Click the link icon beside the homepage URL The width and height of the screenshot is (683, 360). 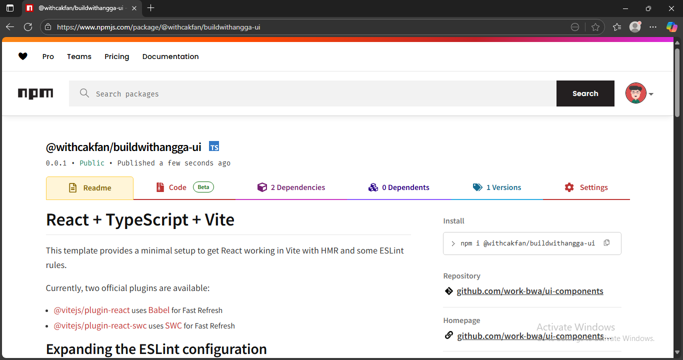click(x=448, y=335)
